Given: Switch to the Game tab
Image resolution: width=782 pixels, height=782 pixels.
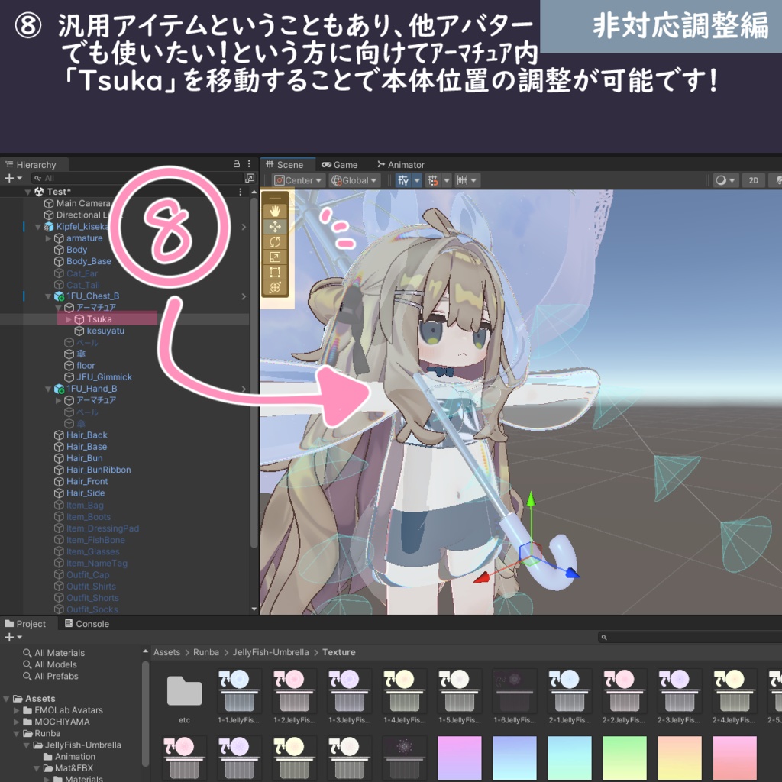Looking at the screenshot, I should point(340,165).
